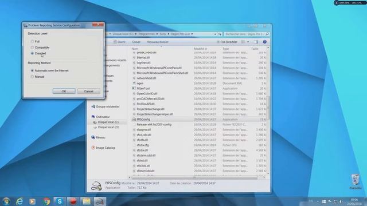Select the ProDiscAPI.dll file
The height and width of the screenshot is (206, 367).
point(146,104)
